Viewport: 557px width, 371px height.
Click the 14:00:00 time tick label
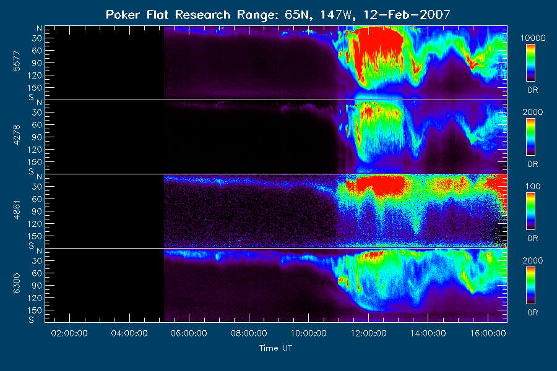click(x=428, y=333)
